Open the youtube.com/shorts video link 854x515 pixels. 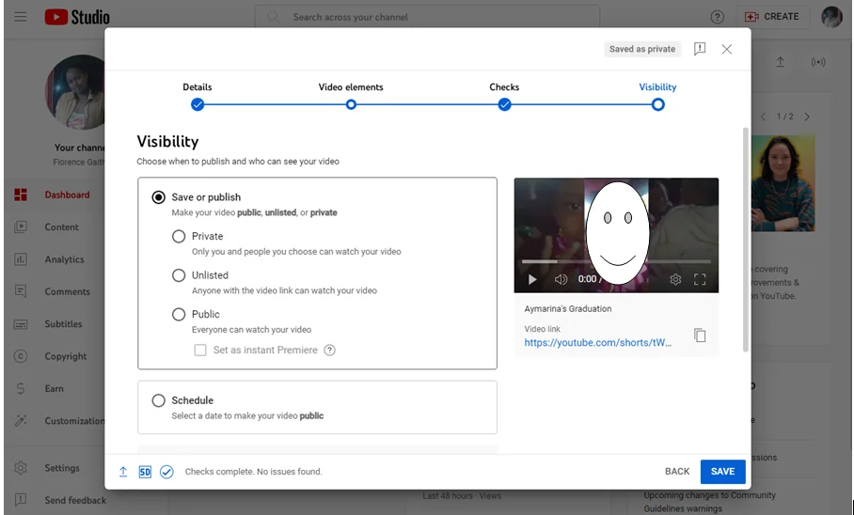point(598,343)
